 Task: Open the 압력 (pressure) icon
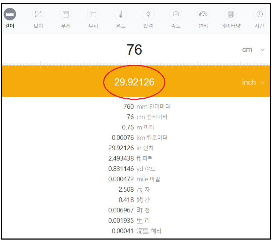tap(148, 14)
